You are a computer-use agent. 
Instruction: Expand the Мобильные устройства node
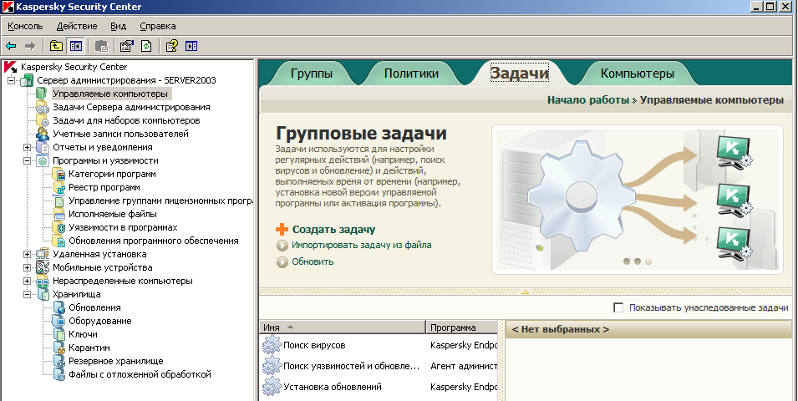[x=27, y=267]
